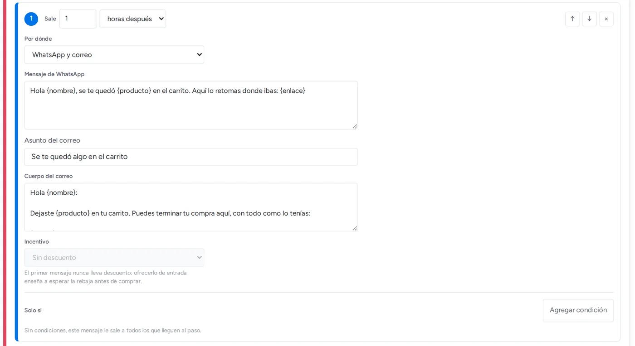Screen dimensions: 635x346
Task: Click the 'Sale' label beside the number
Action: (x=50, y=19)
